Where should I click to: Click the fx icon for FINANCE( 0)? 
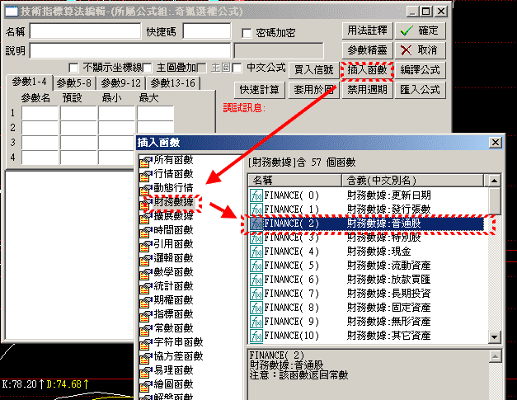(256, 195)
